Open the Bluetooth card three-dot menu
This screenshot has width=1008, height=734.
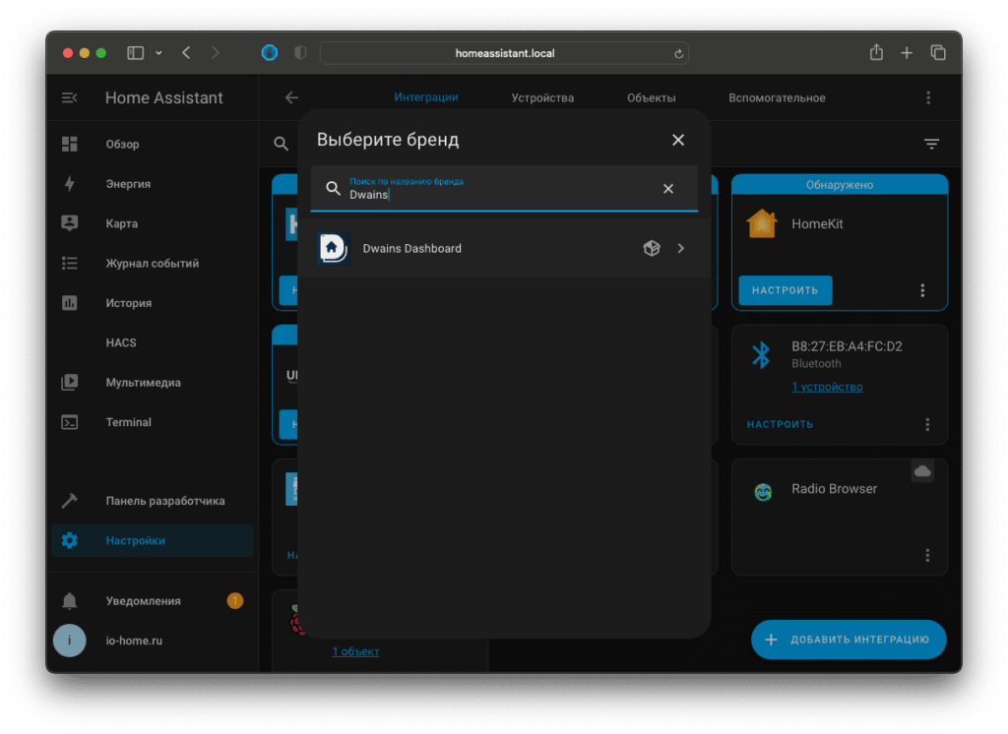tap(927, 424)
